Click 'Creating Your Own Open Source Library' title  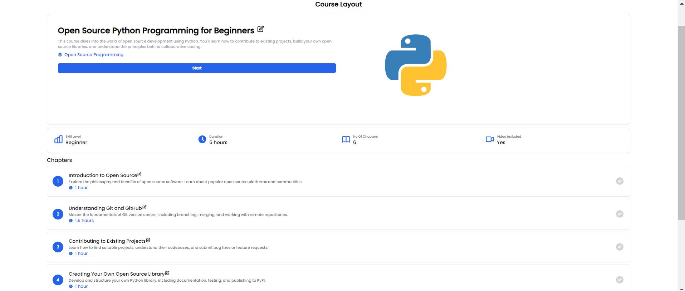tap(117, 274)
